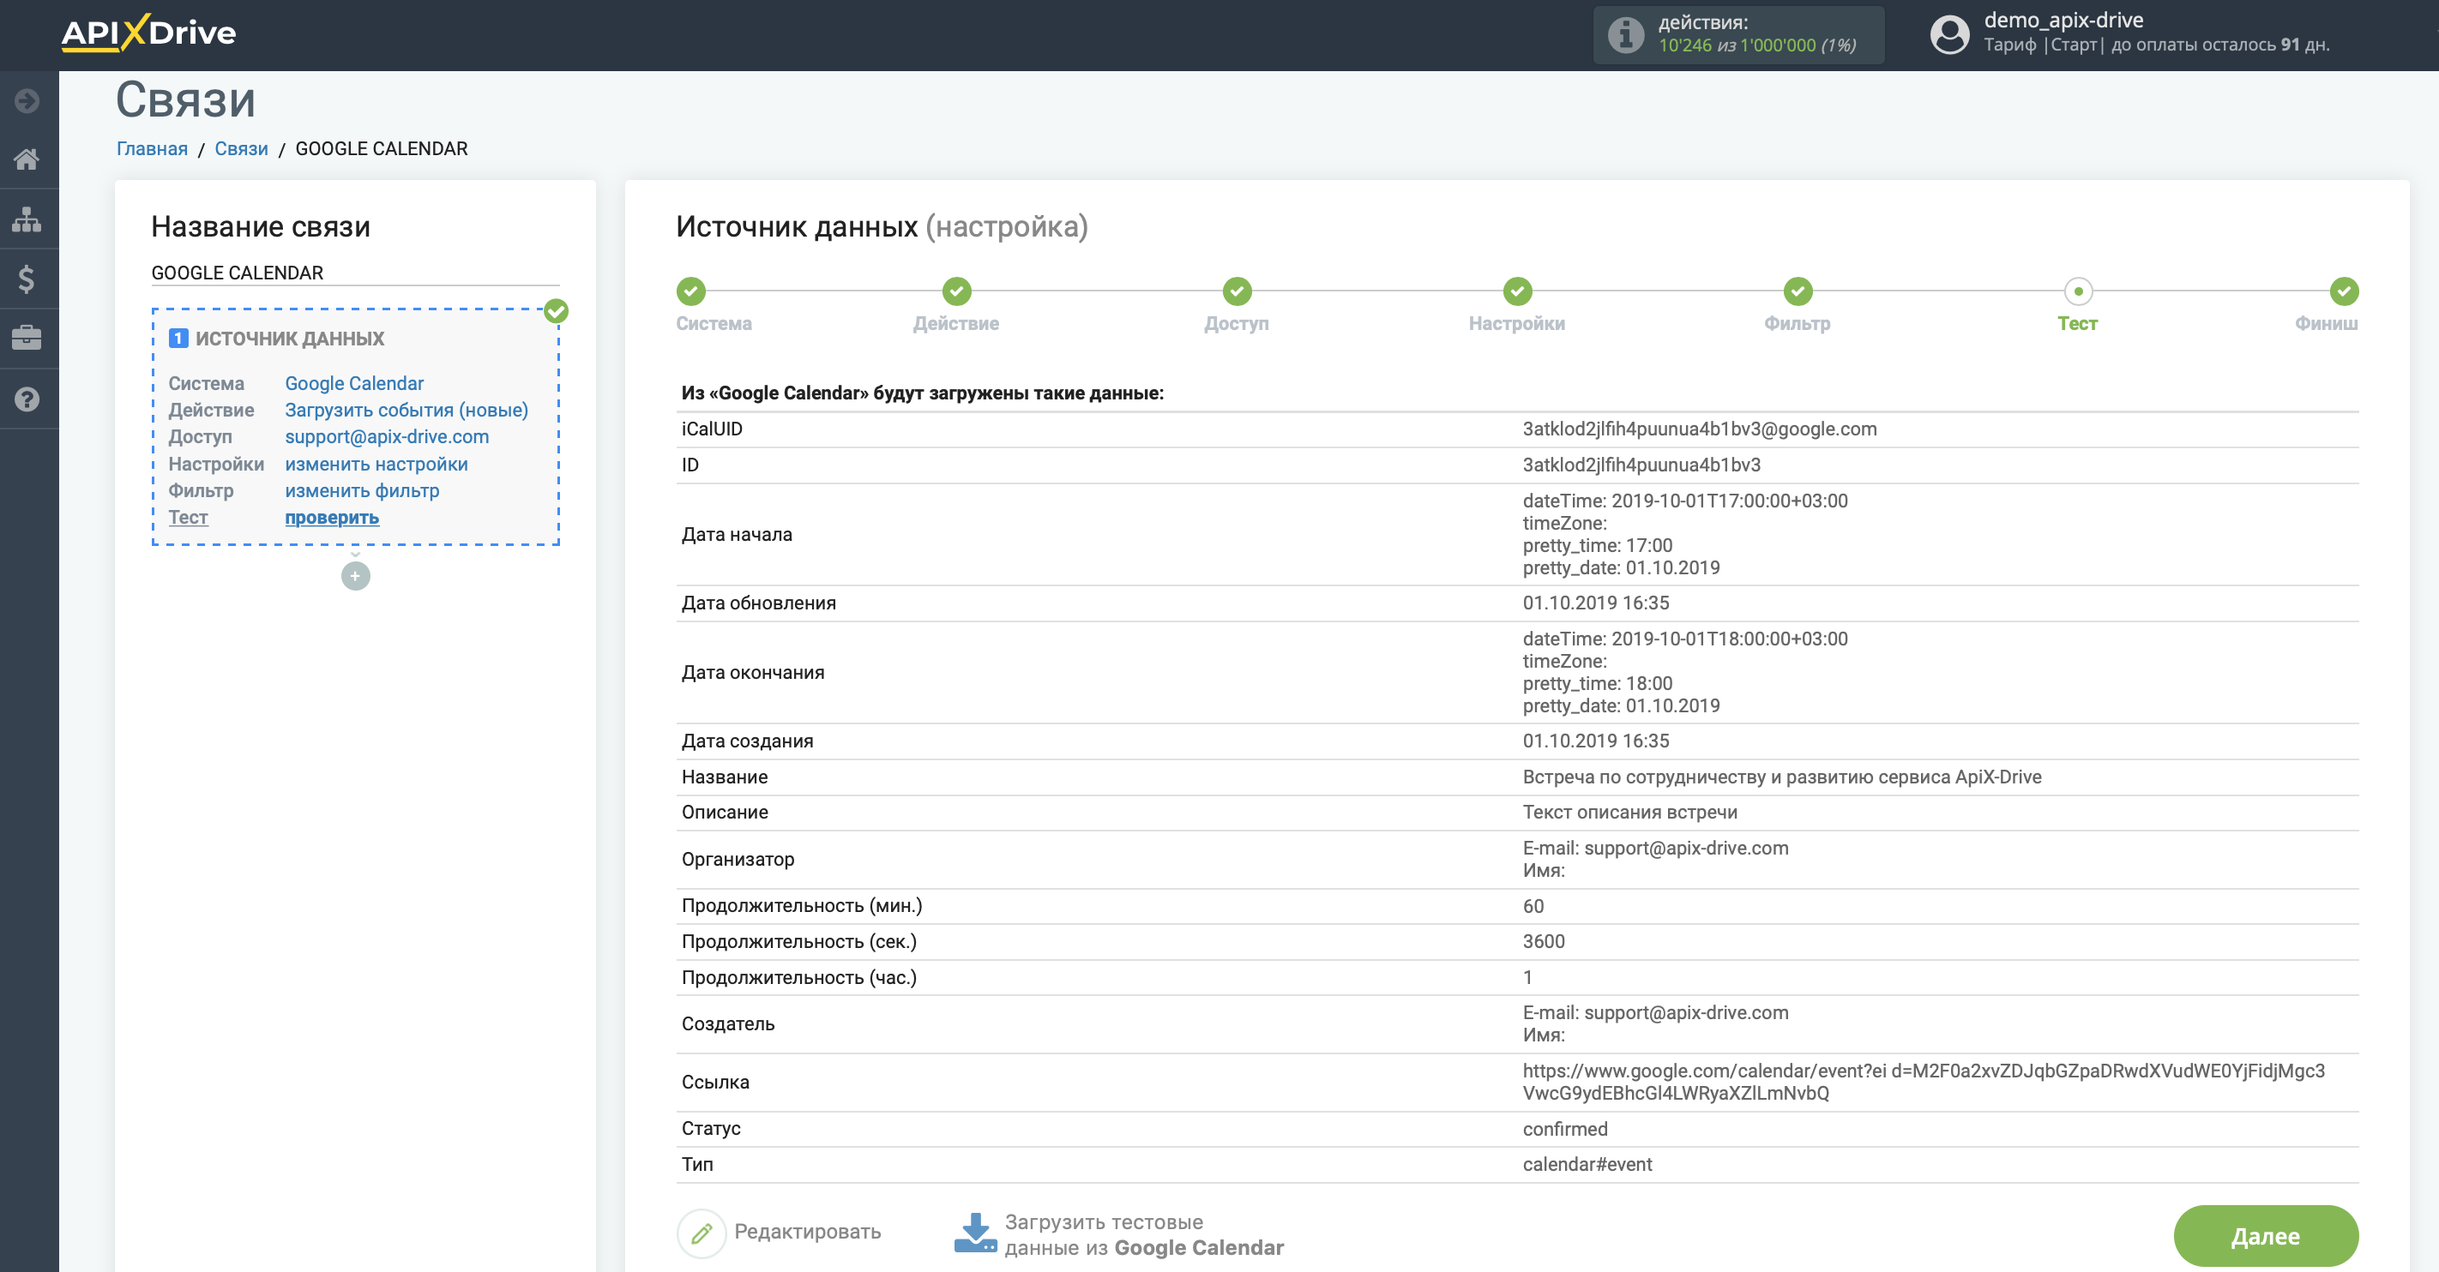Click support@apix-drive.com access link
Image resolution: width=2439 pixels, height=1272 pixels.
click(x=386, y=436)
